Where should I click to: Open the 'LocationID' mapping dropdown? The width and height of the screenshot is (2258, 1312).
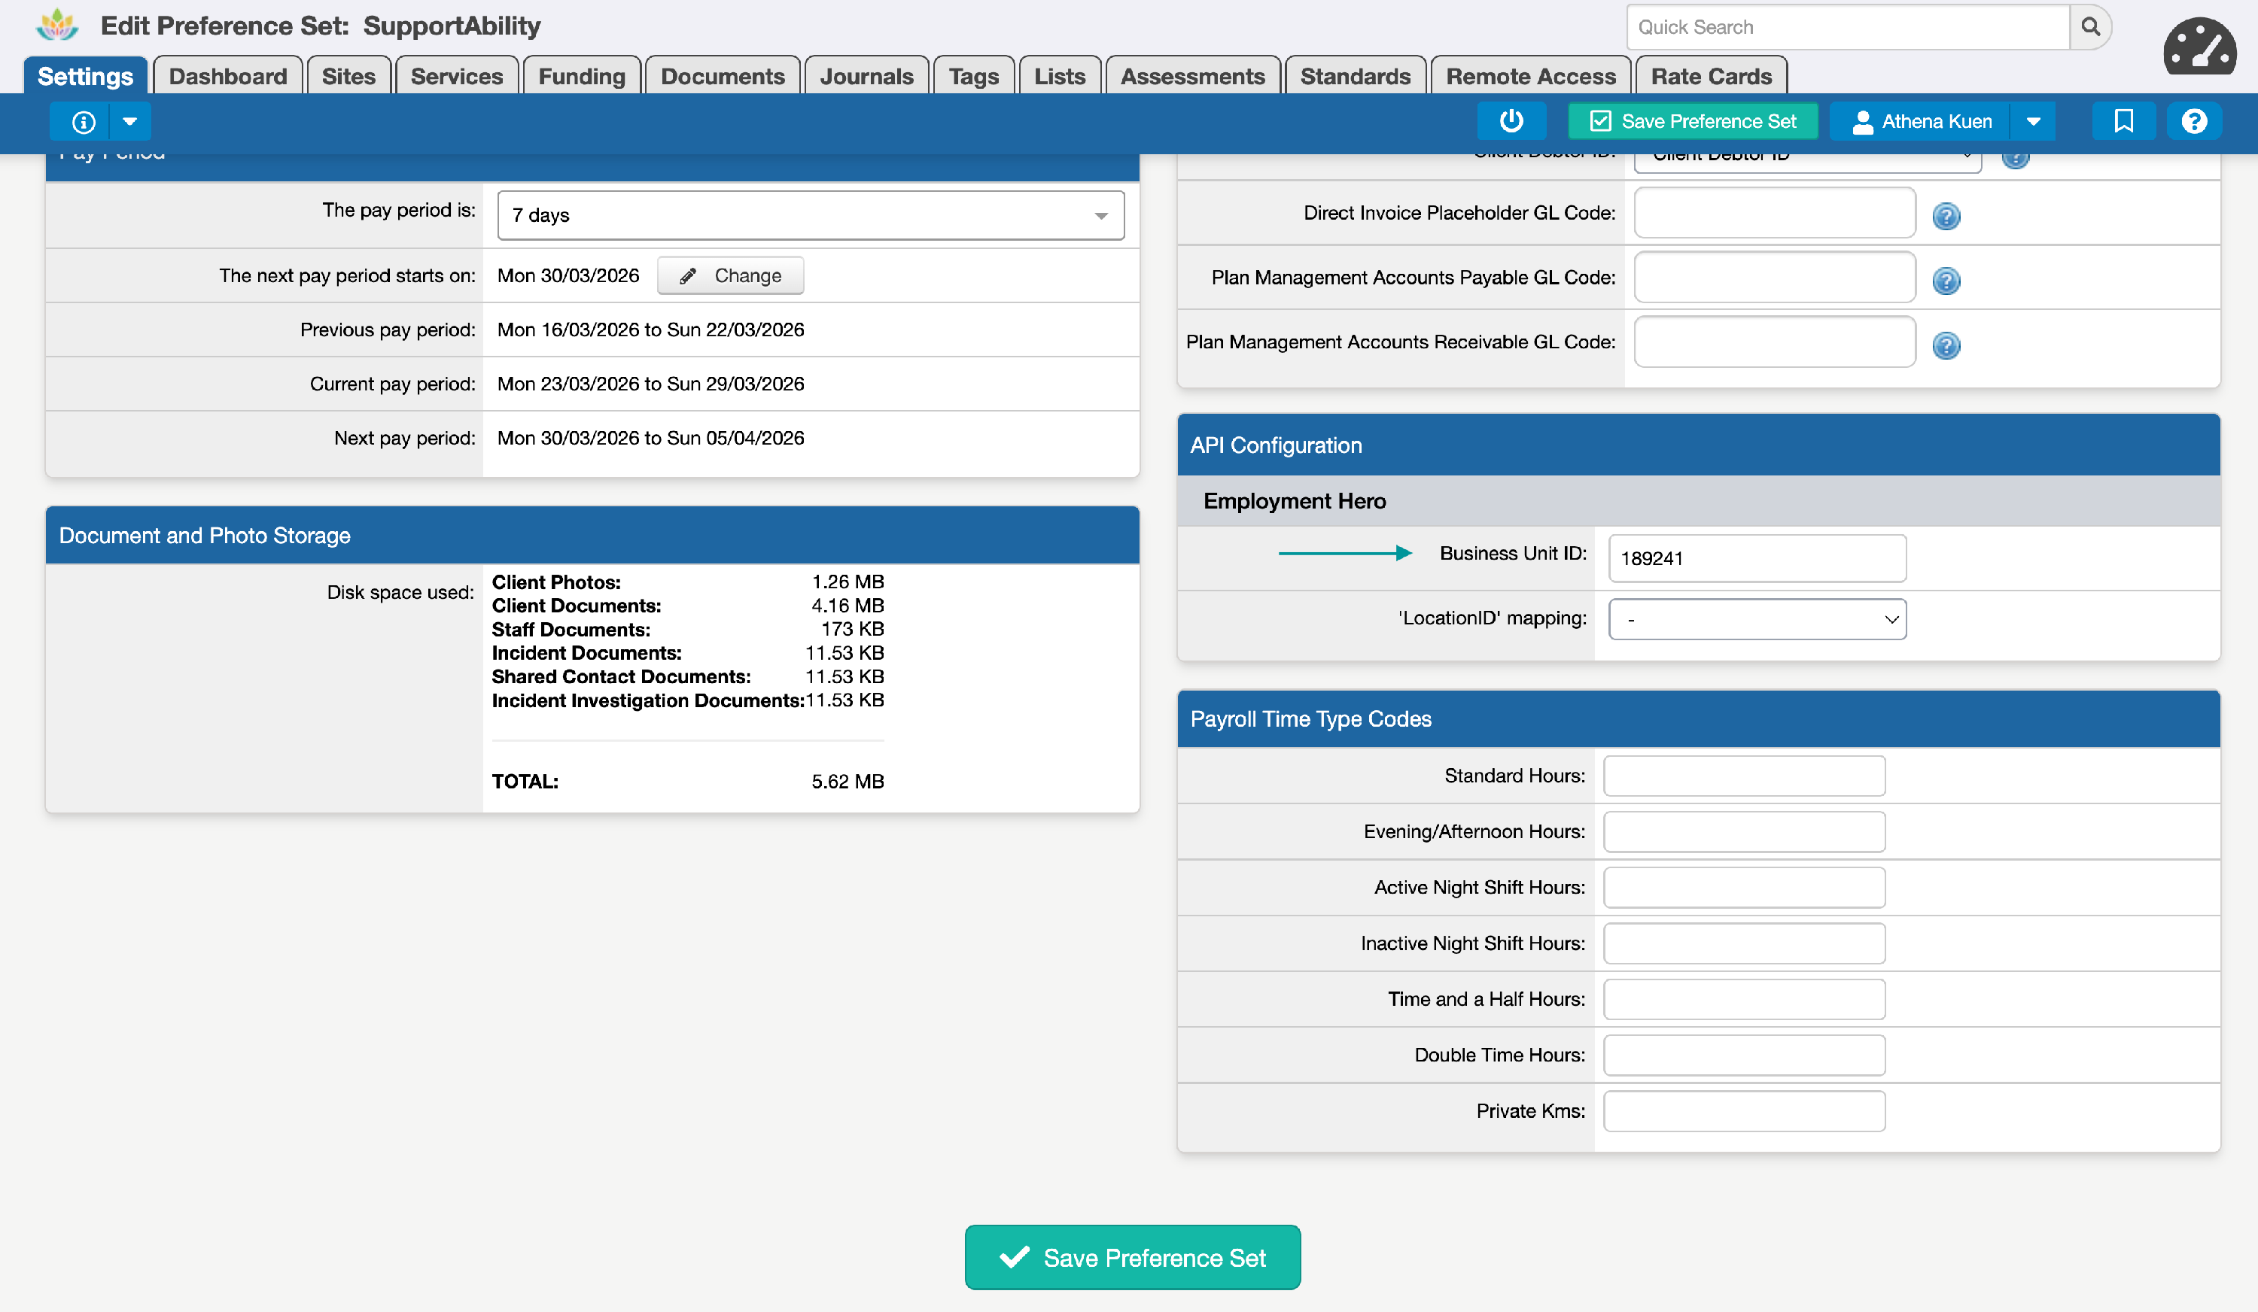(1756, 619)
